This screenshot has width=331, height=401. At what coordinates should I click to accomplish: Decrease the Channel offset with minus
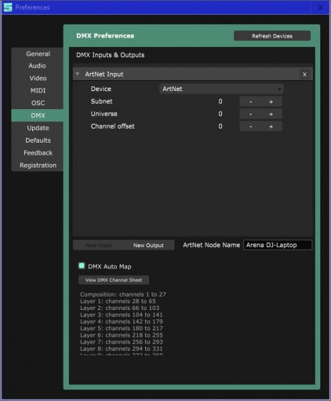(x=251, y=127)
